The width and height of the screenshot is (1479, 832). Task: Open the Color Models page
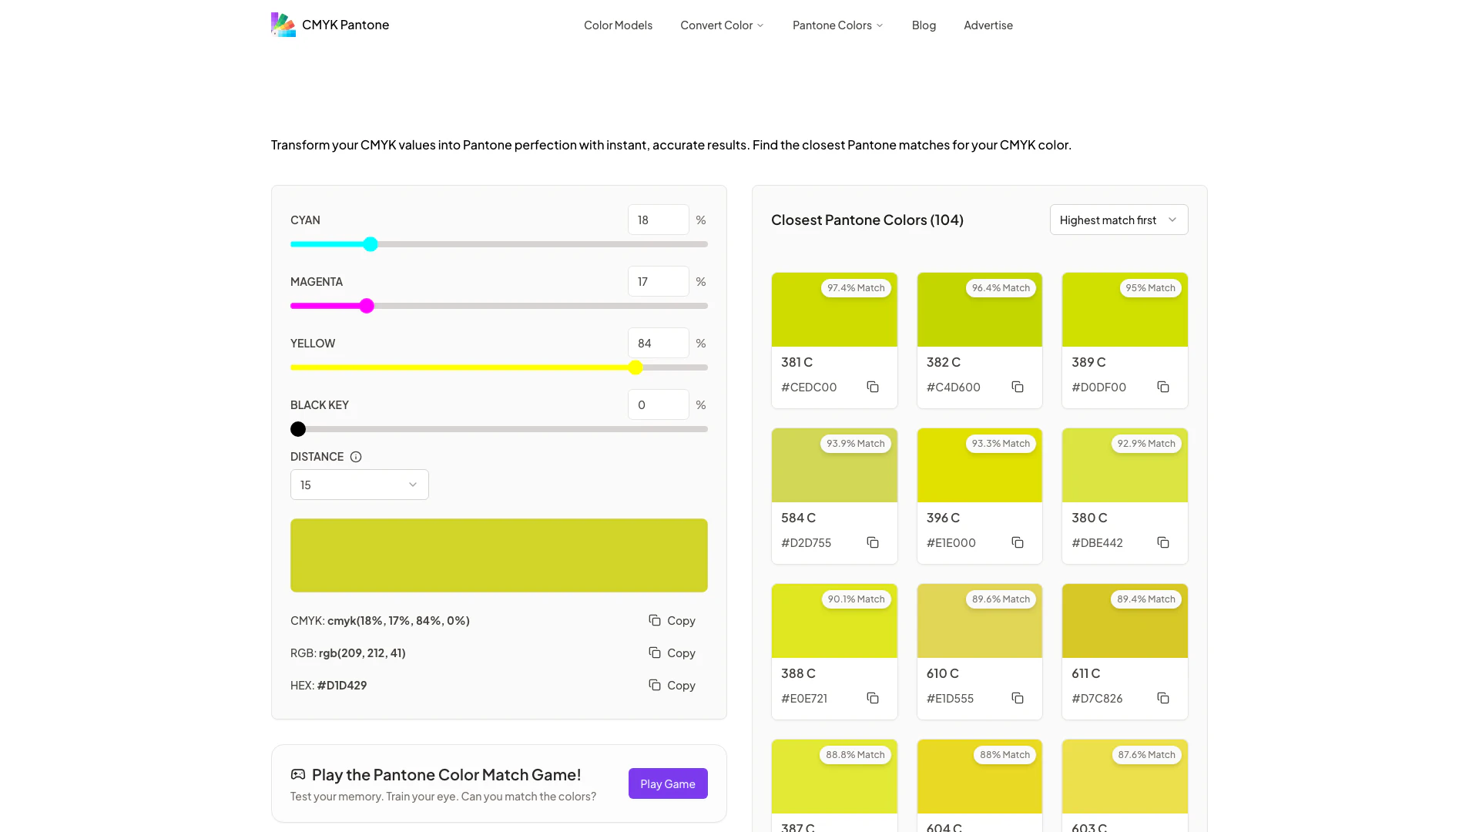pos(618,25)
